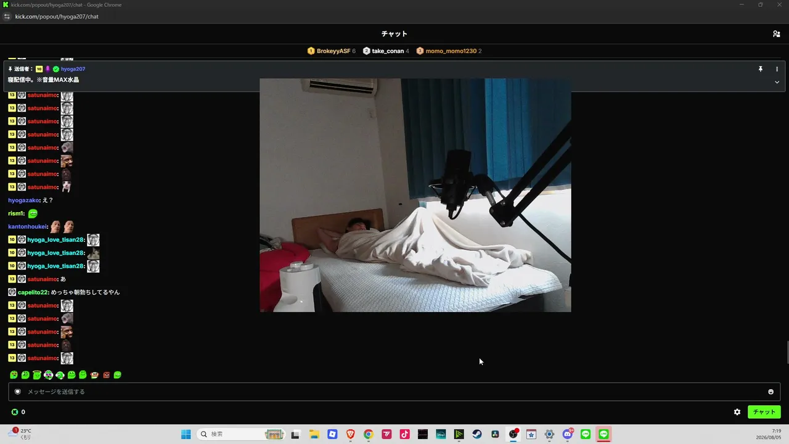Screen dimensions: 789x444
Task: Select the red angry quick emote
Action: click(106, 375)
